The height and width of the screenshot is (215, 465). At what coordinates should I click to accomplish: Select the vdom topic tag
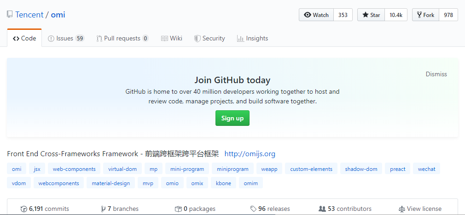19,183
